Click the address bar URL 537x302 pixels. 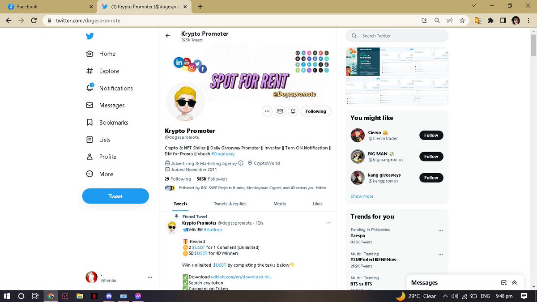point(88,21)
